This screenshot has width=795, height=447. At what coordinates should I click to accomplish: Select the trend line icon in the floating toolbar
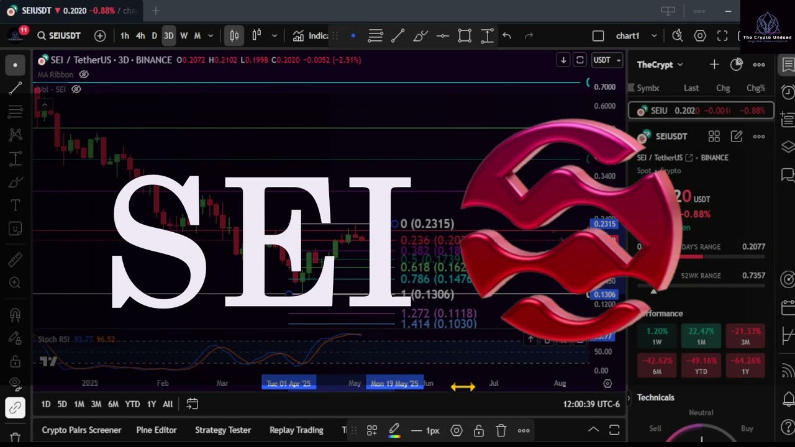point(398,36)
